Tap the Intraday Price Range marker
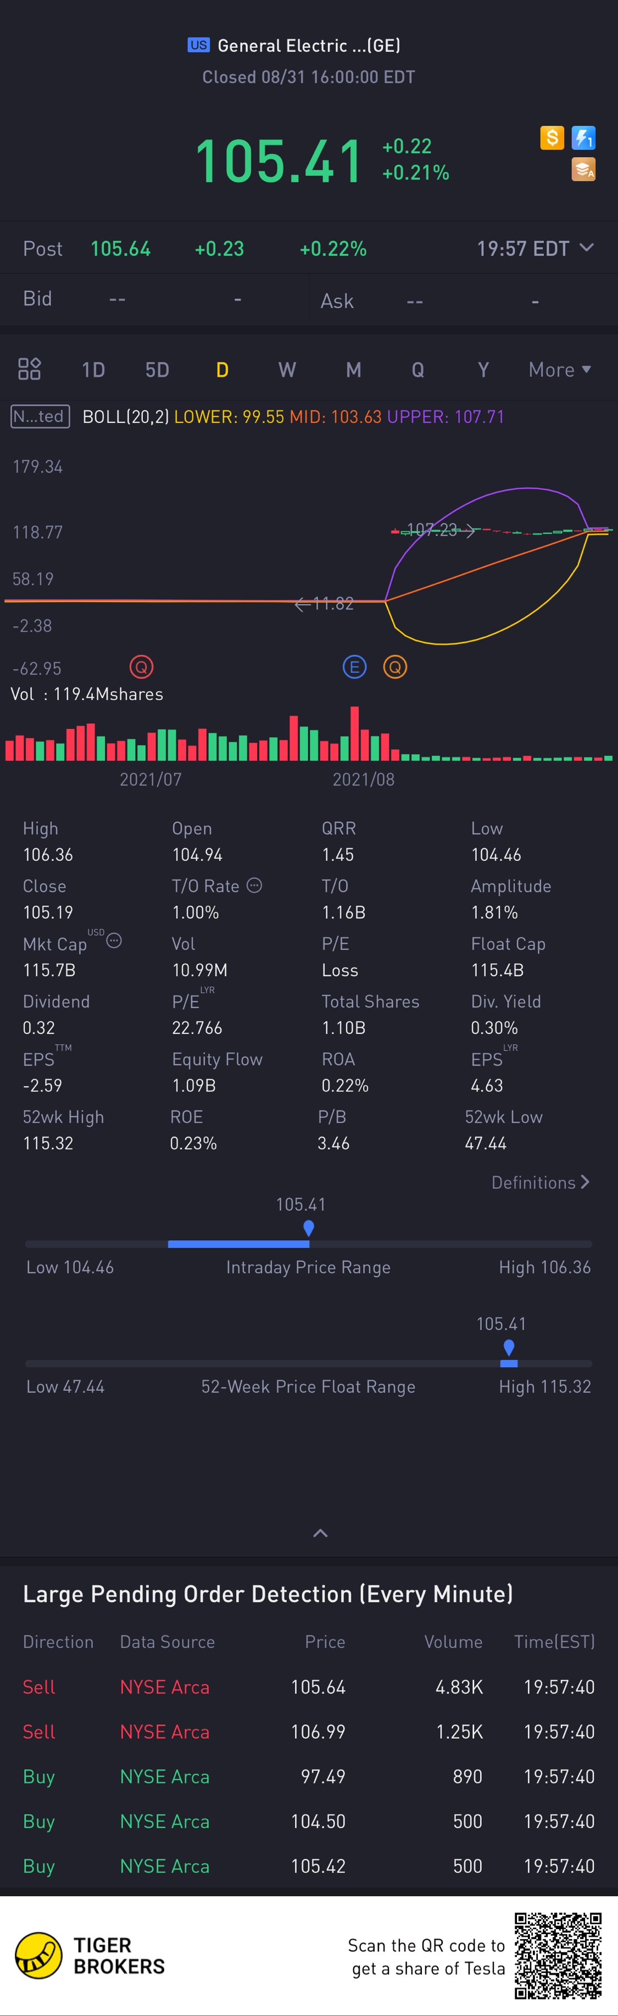The image size is (618, 2016). tap(308, 1228)
